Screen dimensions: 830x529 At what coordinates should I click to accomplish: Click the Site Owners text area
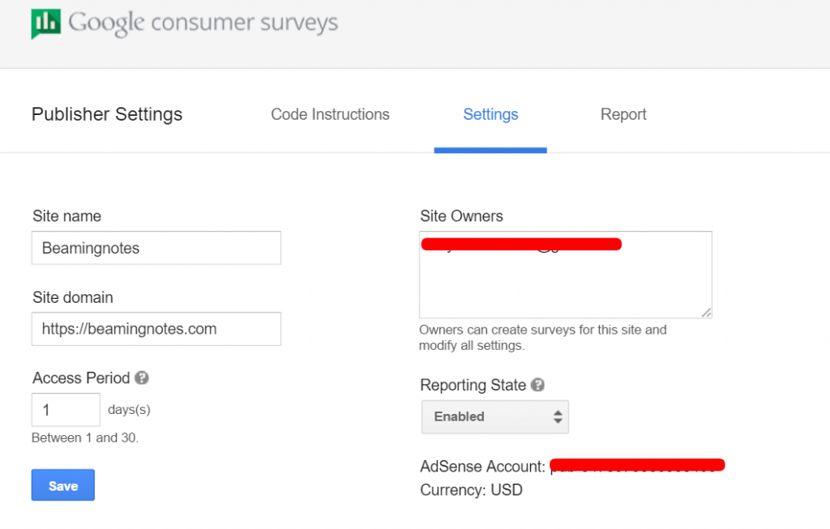565,275
